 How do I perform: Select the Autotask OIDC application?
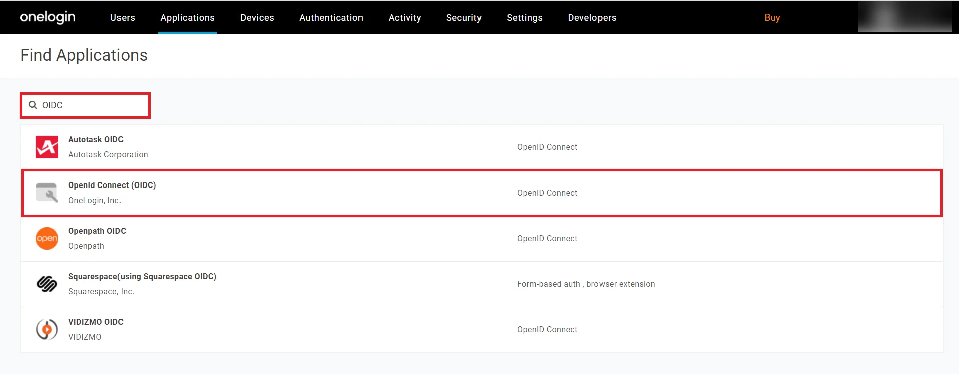[482, 147]
